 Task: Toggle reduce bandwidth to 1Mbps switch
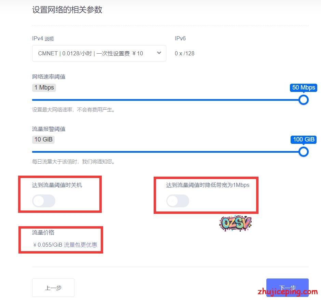click(x=178, y=201)
